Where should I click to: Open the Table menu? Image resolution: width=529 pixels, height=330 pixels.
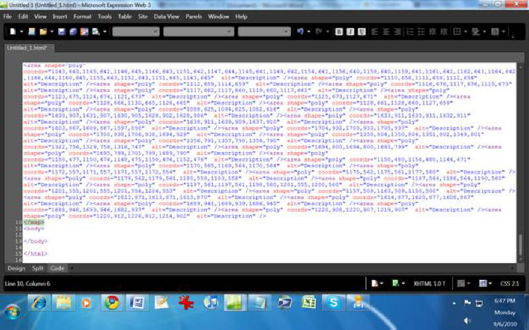tap(124, 16)
